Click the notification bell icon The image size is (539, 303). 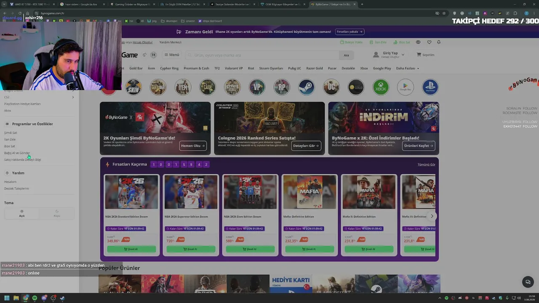coord(439,42)
